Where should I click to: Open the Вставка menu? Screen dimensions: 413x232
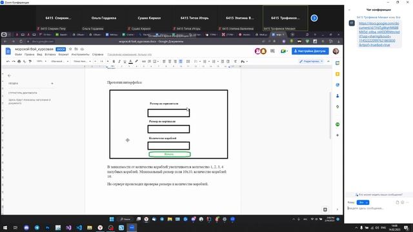click(x=50, y=54)
